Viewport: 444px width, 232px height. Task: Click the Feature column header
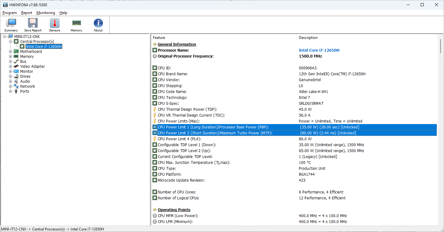pyautogui.click(x=224, y=38)
